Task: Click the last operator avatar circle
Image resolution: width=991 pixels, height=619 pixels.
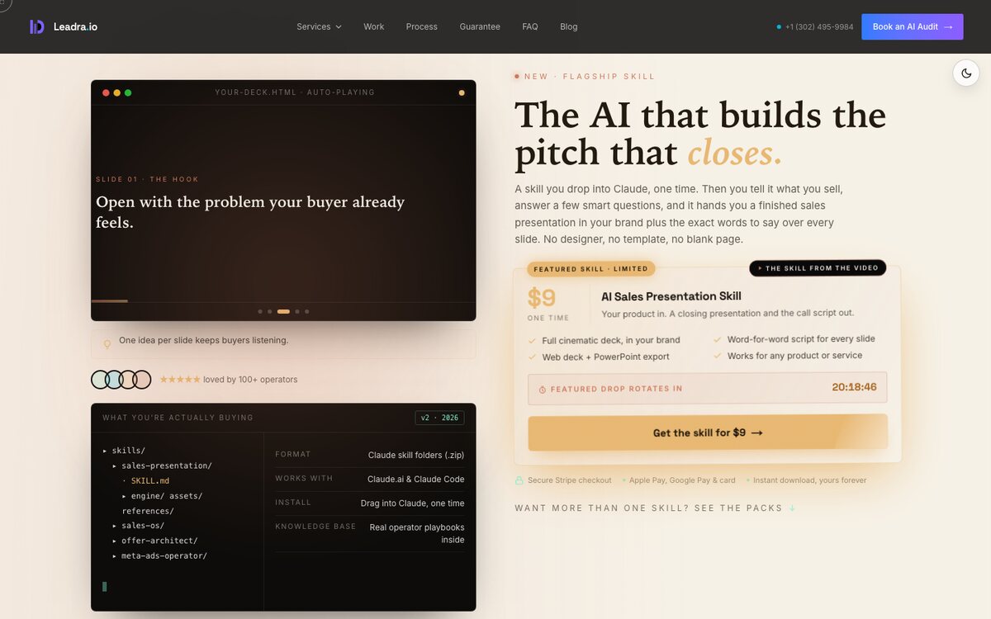Action: (142, 380)
